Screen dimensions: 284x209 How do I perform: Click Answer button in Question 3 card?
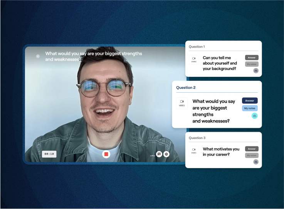pyautogui.click(x=252, y=149)
